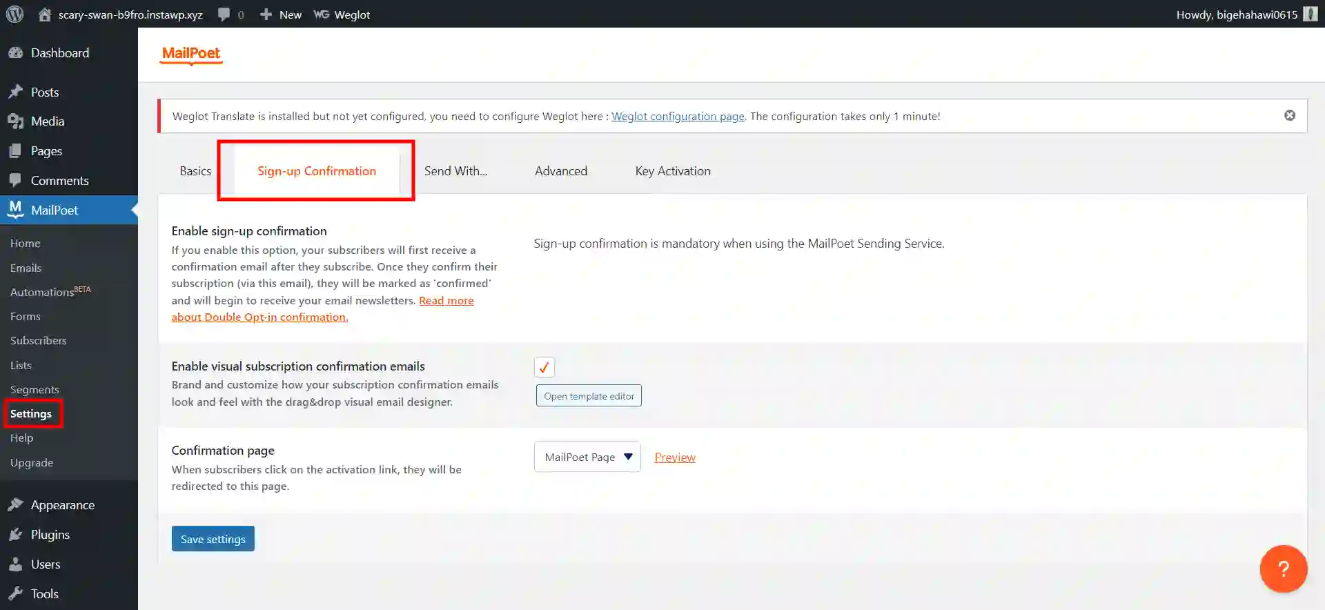Image resolution: width=1325 pixels, height=610 pixels.
Task: Open MailPoet Help submenu item
Action: pyautogui.click(x=21, y=438)
